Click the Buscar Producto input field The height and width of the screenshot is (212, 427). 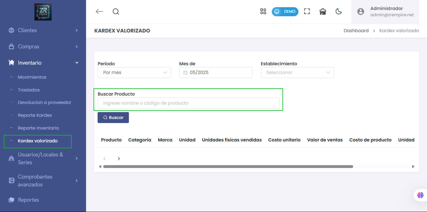coord(189,103)
